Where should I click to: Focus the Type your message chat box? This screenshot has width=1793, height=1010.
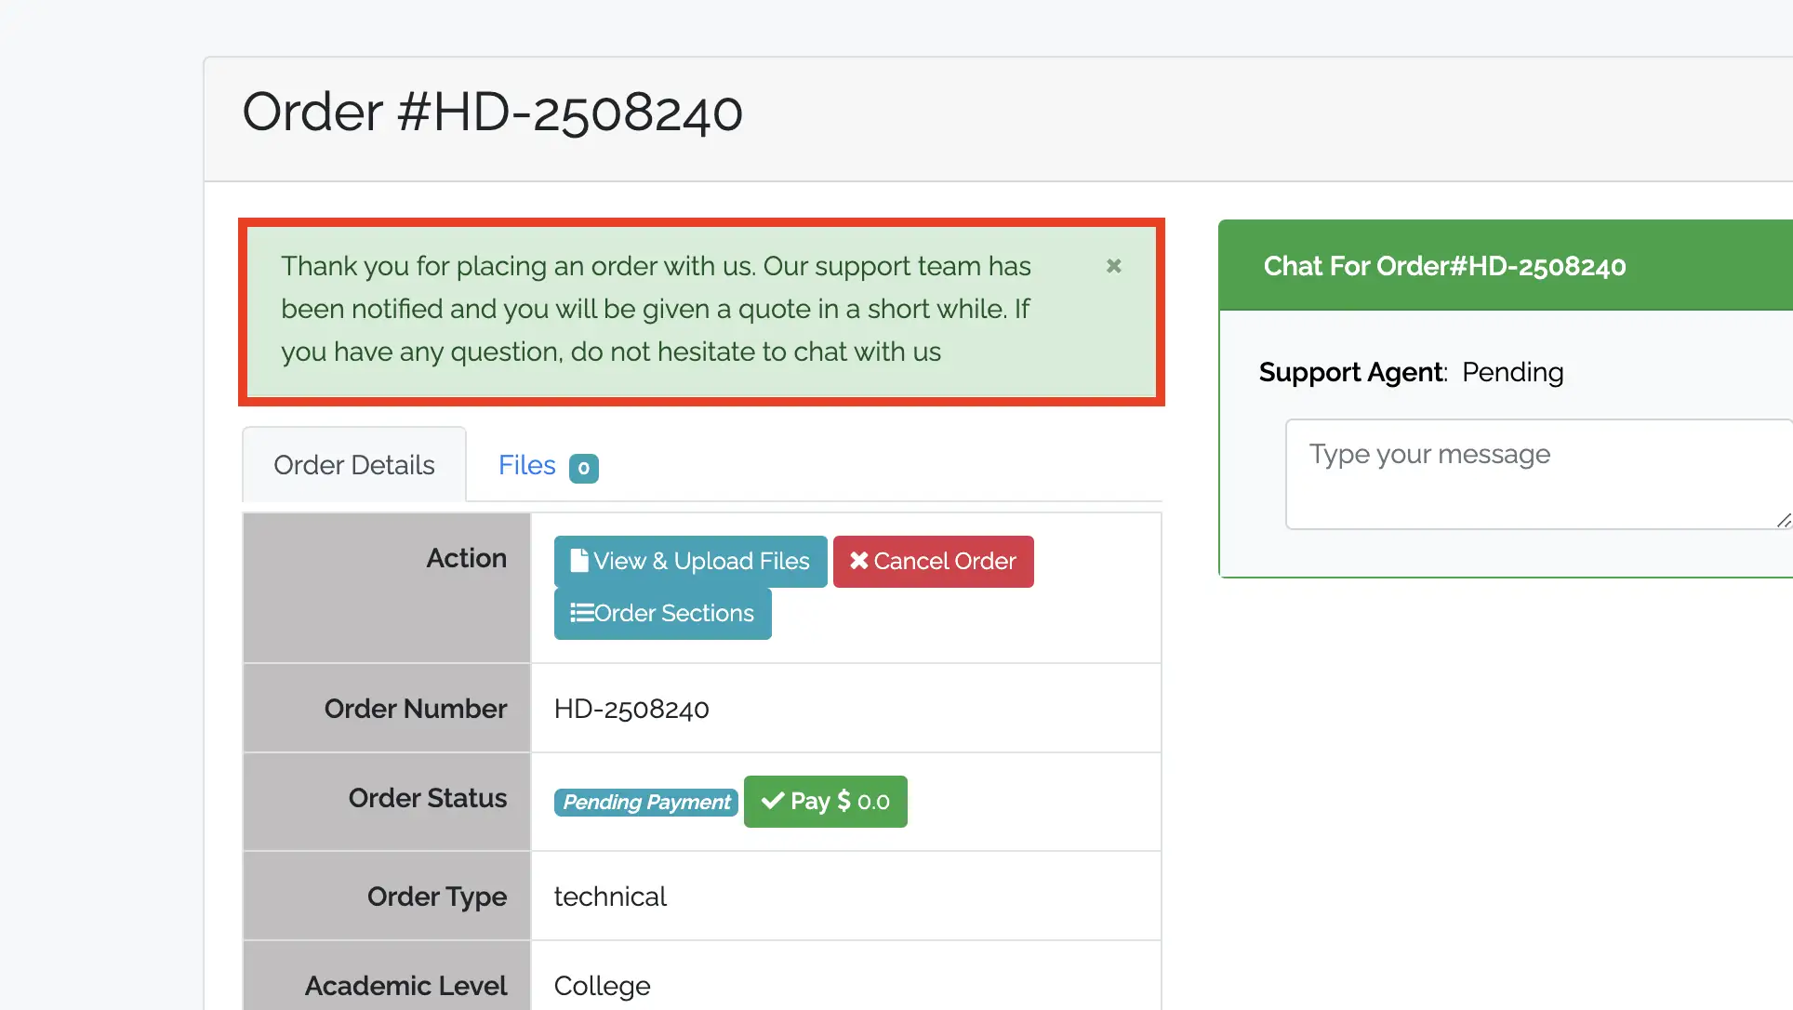click(x=1525, y=474)
